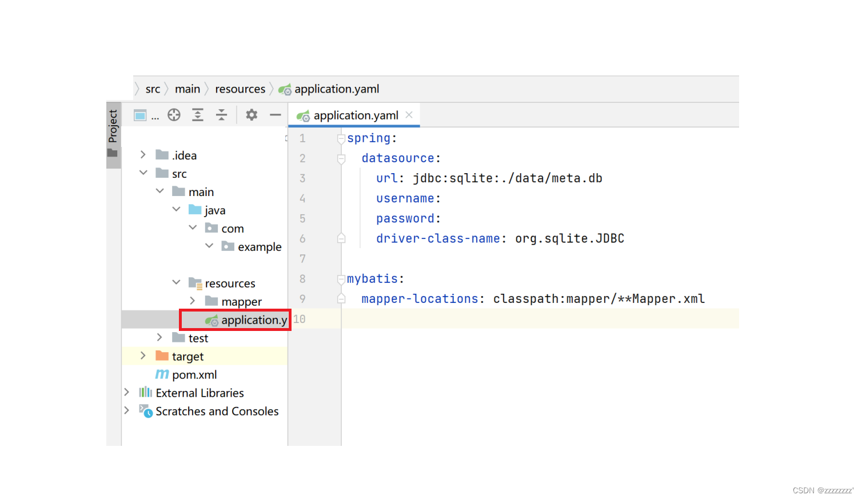
Task: Click the driver-class-name key
Action: tap(438, 238)
